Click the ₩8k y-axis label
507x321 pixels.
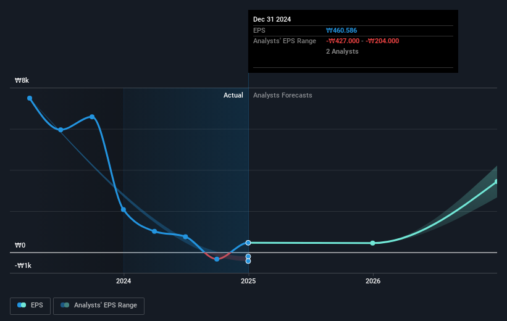(x=22, y=80)
